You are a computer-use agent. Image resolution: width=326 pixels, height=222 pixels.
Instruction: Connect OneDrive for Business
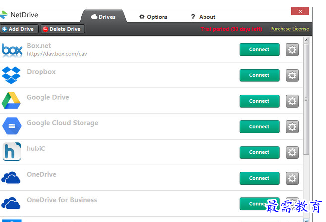(259, 204)
